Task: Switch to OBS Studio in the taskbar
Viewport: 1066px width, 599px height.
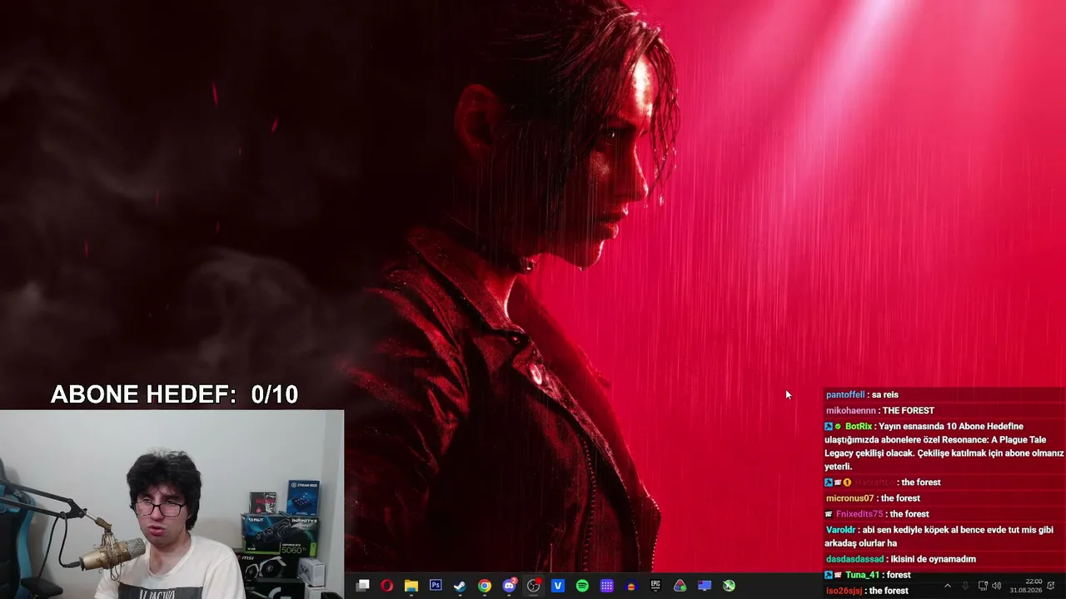Action: point(534,586)
